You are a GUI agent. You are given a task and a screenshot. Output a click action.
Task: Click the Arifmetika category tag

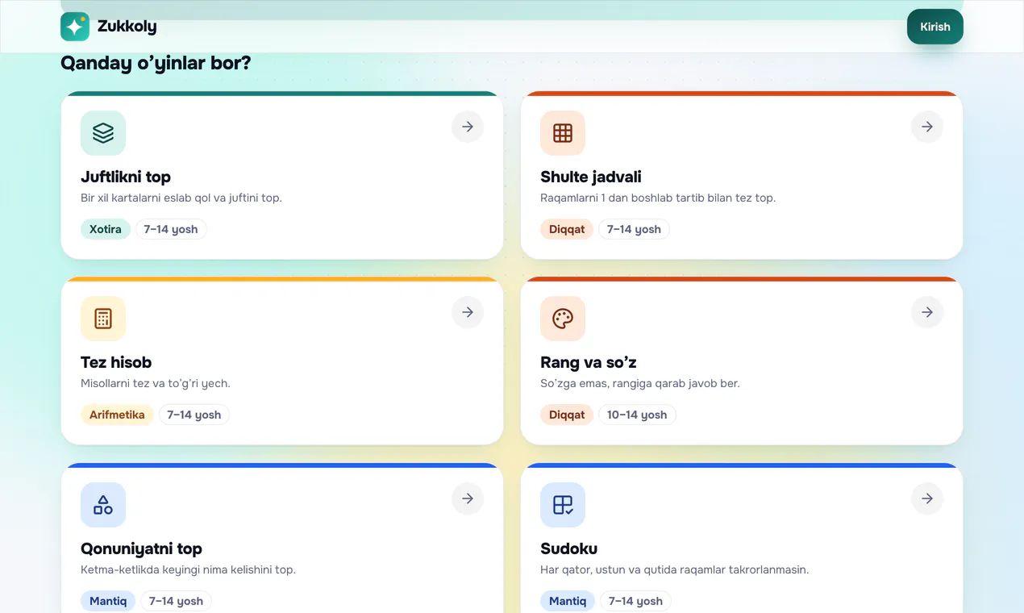click(117, 415)
